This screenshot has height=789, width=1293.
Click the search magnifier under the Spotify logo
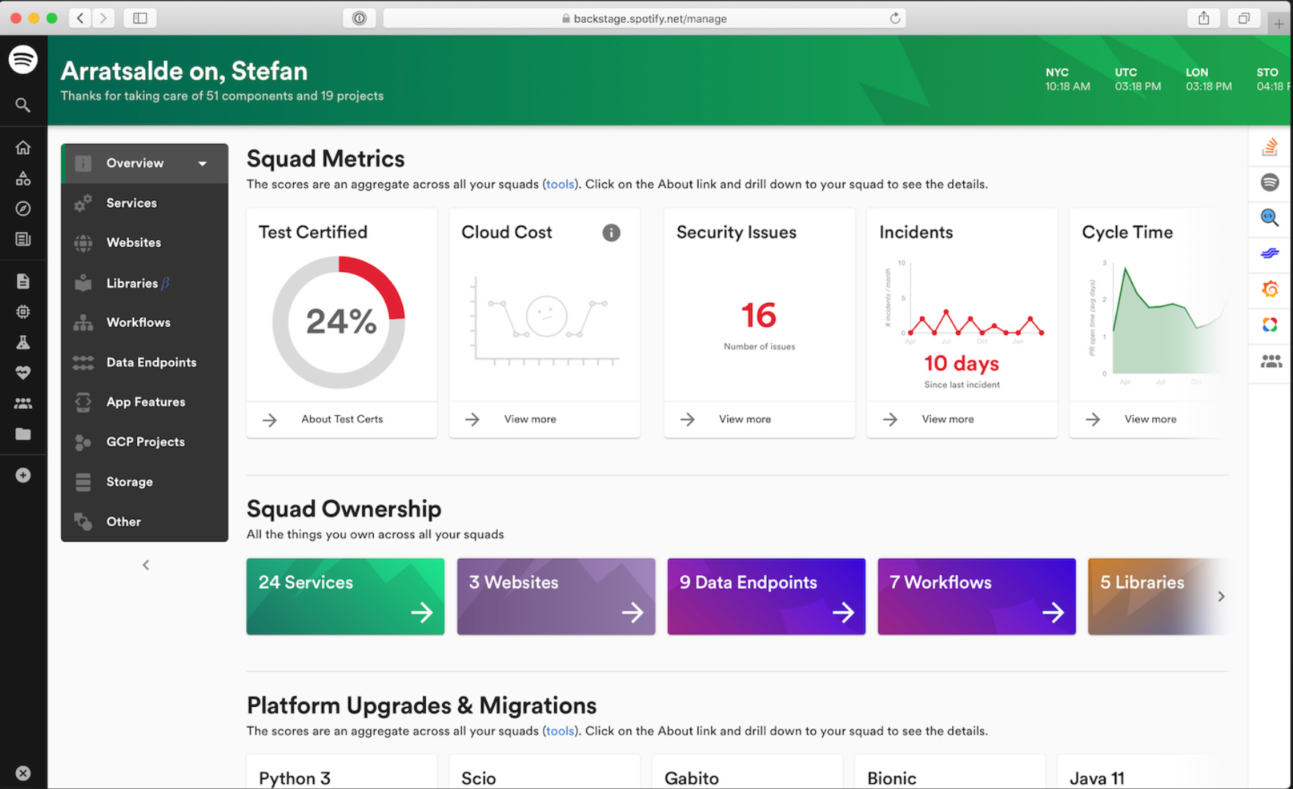tap(23, 105)
